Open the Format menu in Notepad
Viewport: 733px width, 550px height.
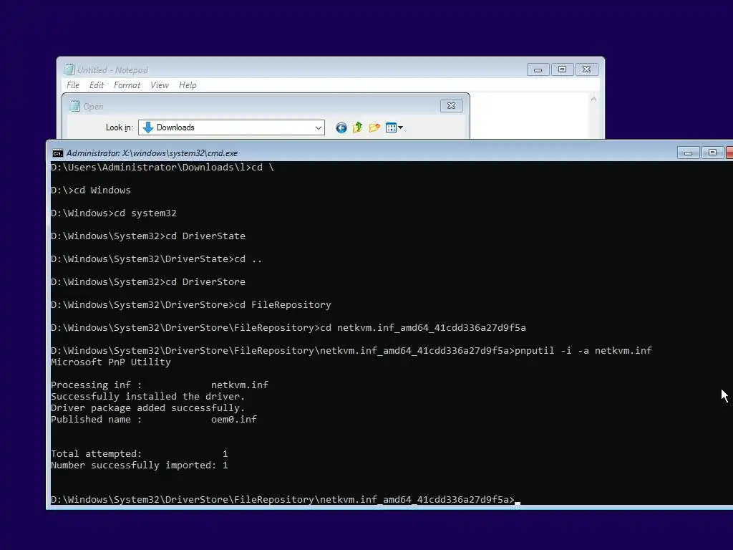[x=127, y=85]
